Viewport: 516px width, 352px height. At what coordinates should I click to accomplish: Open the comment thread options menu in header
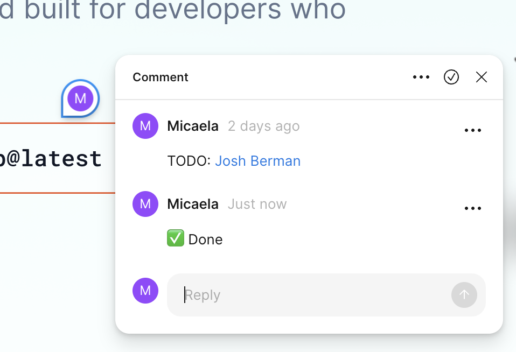[421, 78]
